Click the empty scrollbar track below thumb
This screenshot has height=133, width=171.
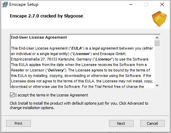pos(157,65)
